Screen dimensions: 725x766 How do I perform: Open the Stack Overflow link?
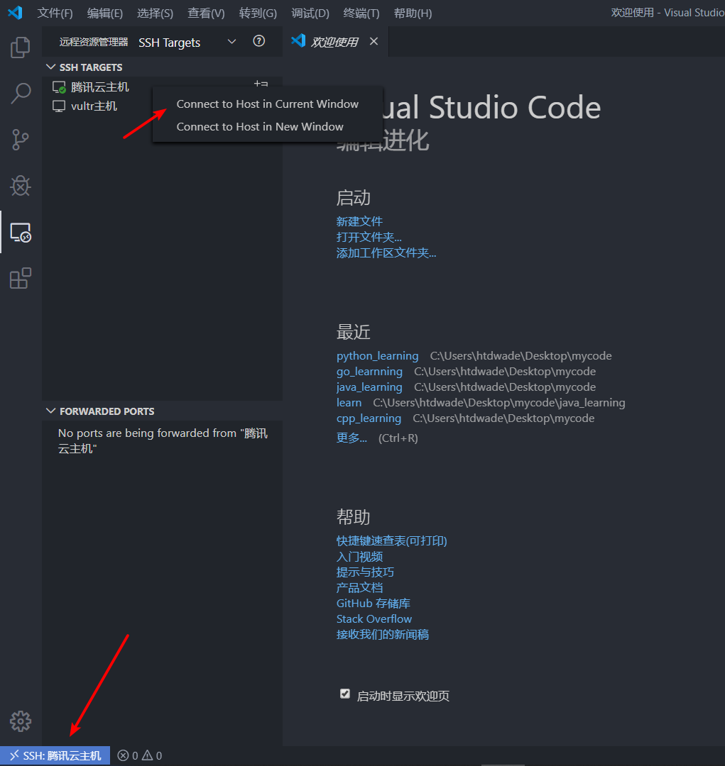click(374, 619)
